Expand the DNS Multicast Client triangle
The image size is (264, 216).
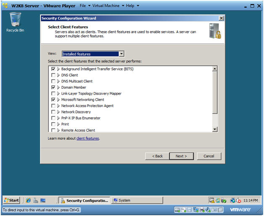click(58, 81)
